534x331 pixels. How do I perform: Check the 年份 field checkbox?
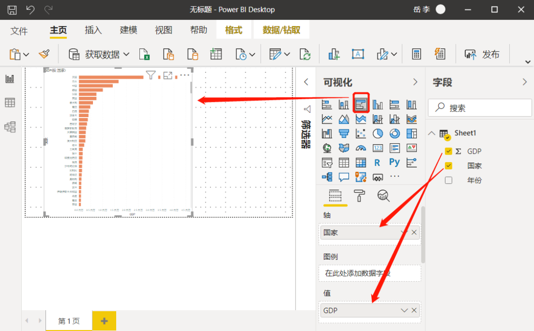click(448, 180)
